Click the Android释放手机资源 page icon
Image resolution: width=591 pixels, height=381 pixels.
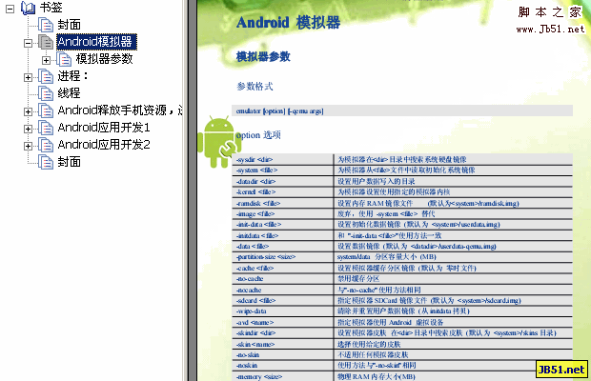[46, 110]
